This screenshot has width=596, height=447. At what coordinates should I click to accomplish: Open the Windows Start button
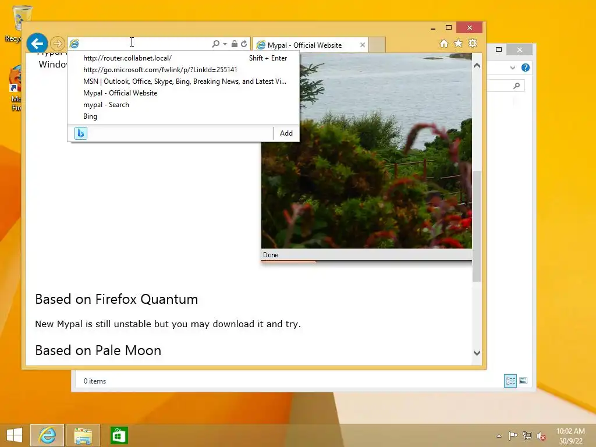tap(15, 435)
